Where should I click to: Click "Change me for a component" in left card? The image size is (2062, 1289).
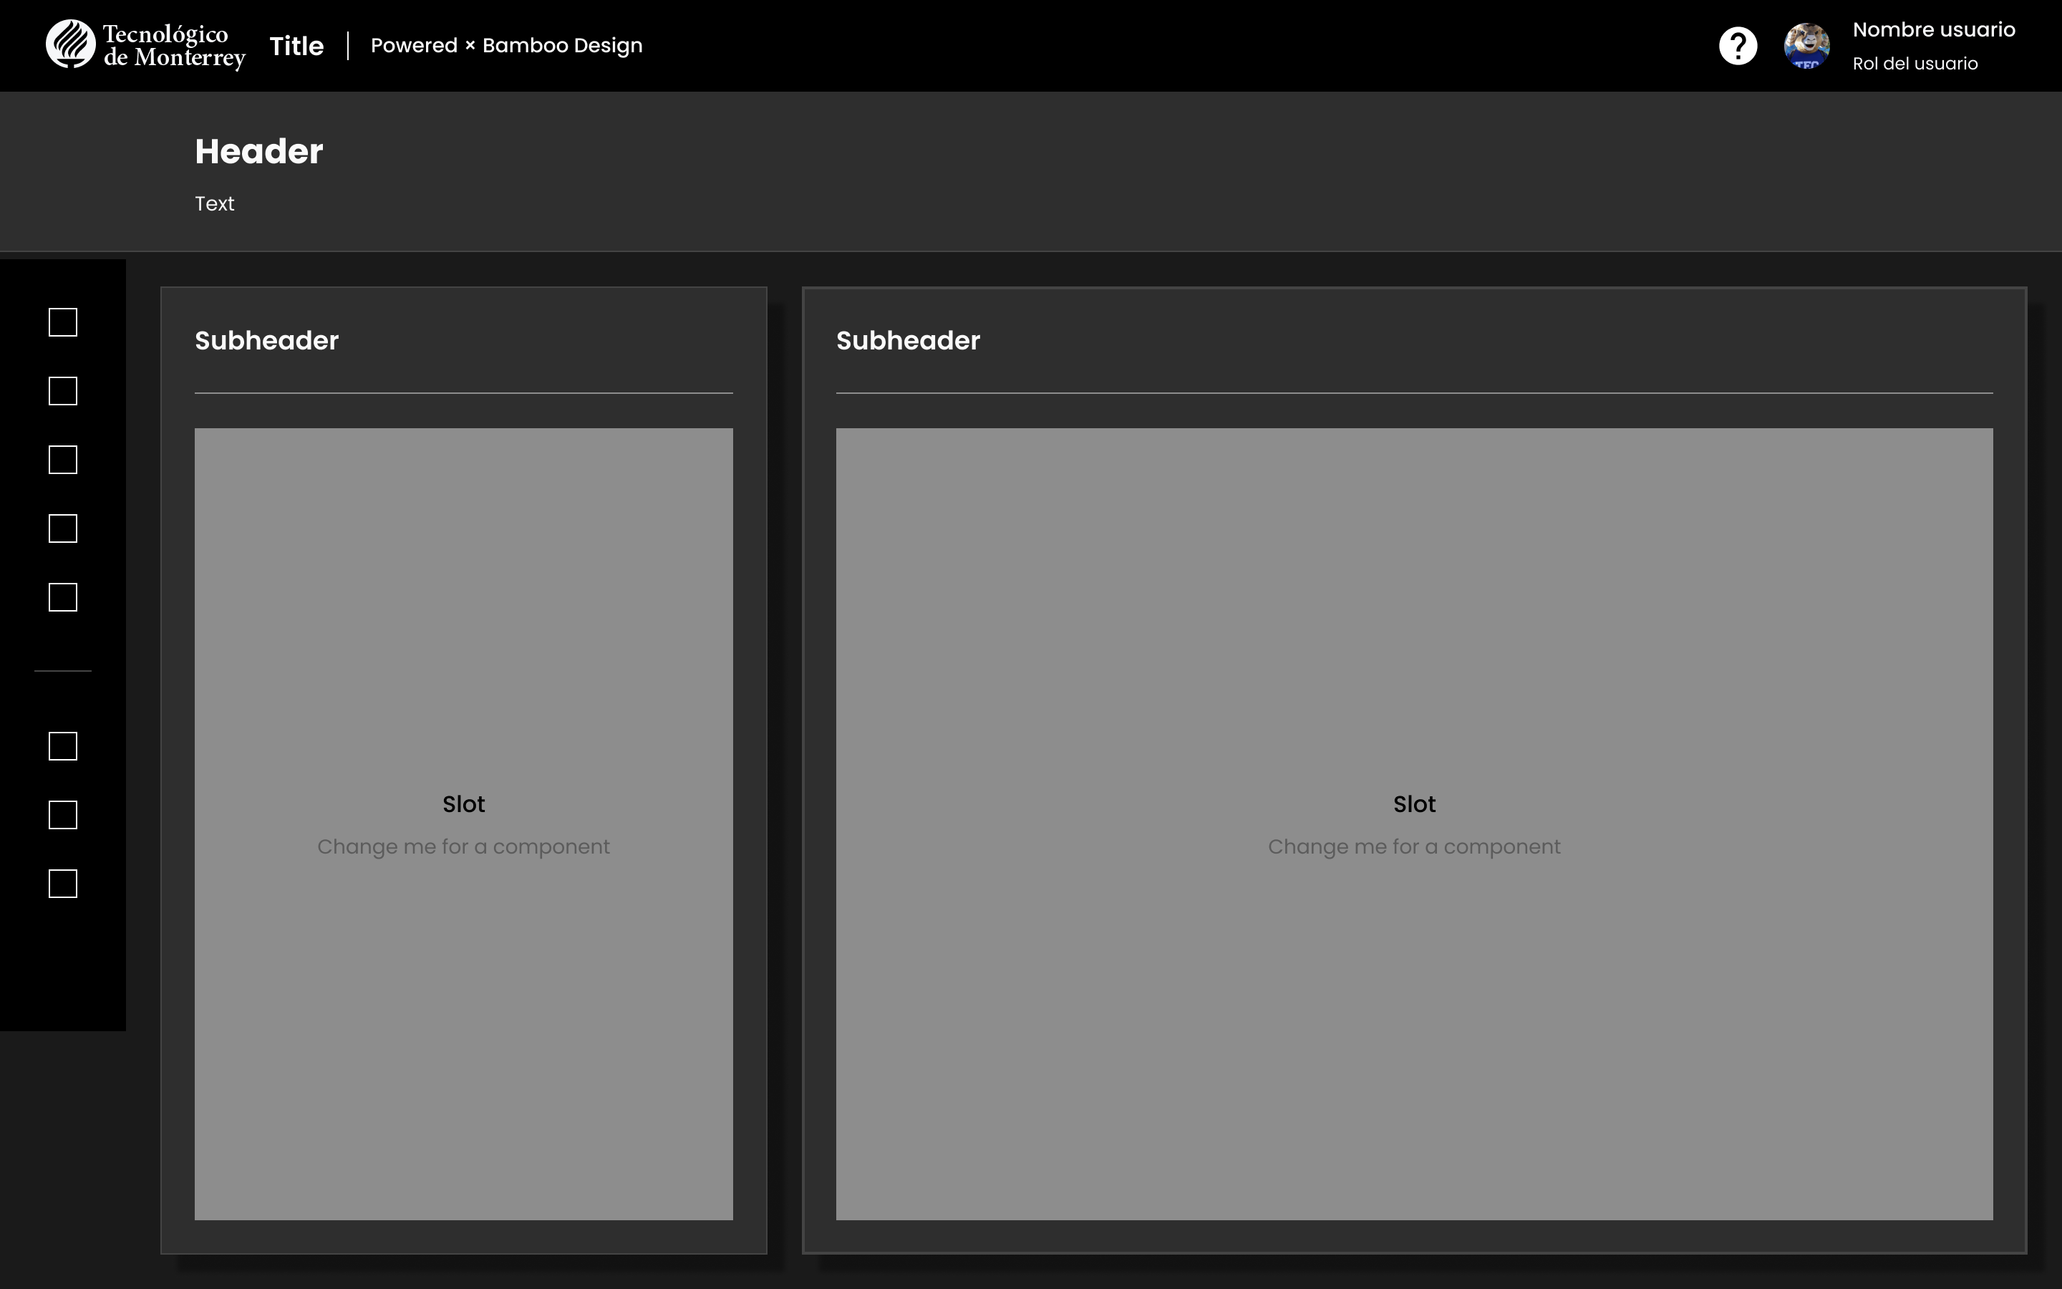click(463, 846)
